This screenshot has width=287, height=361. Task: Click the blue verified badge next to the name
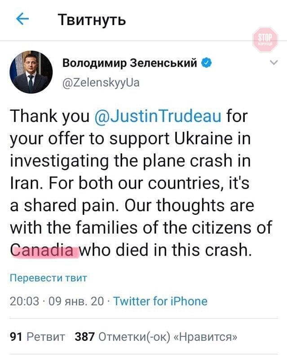click(x=207, y=63)
